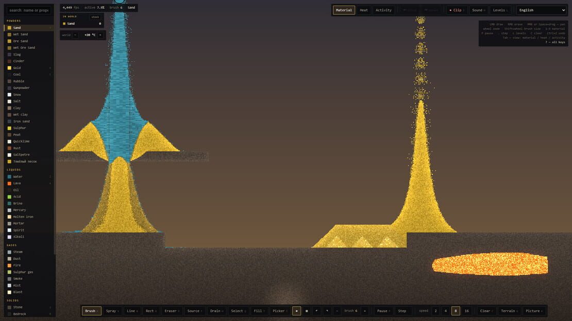The image size is (572, 321).
Task: Select Brine from liquids
Action: point(29,203)
